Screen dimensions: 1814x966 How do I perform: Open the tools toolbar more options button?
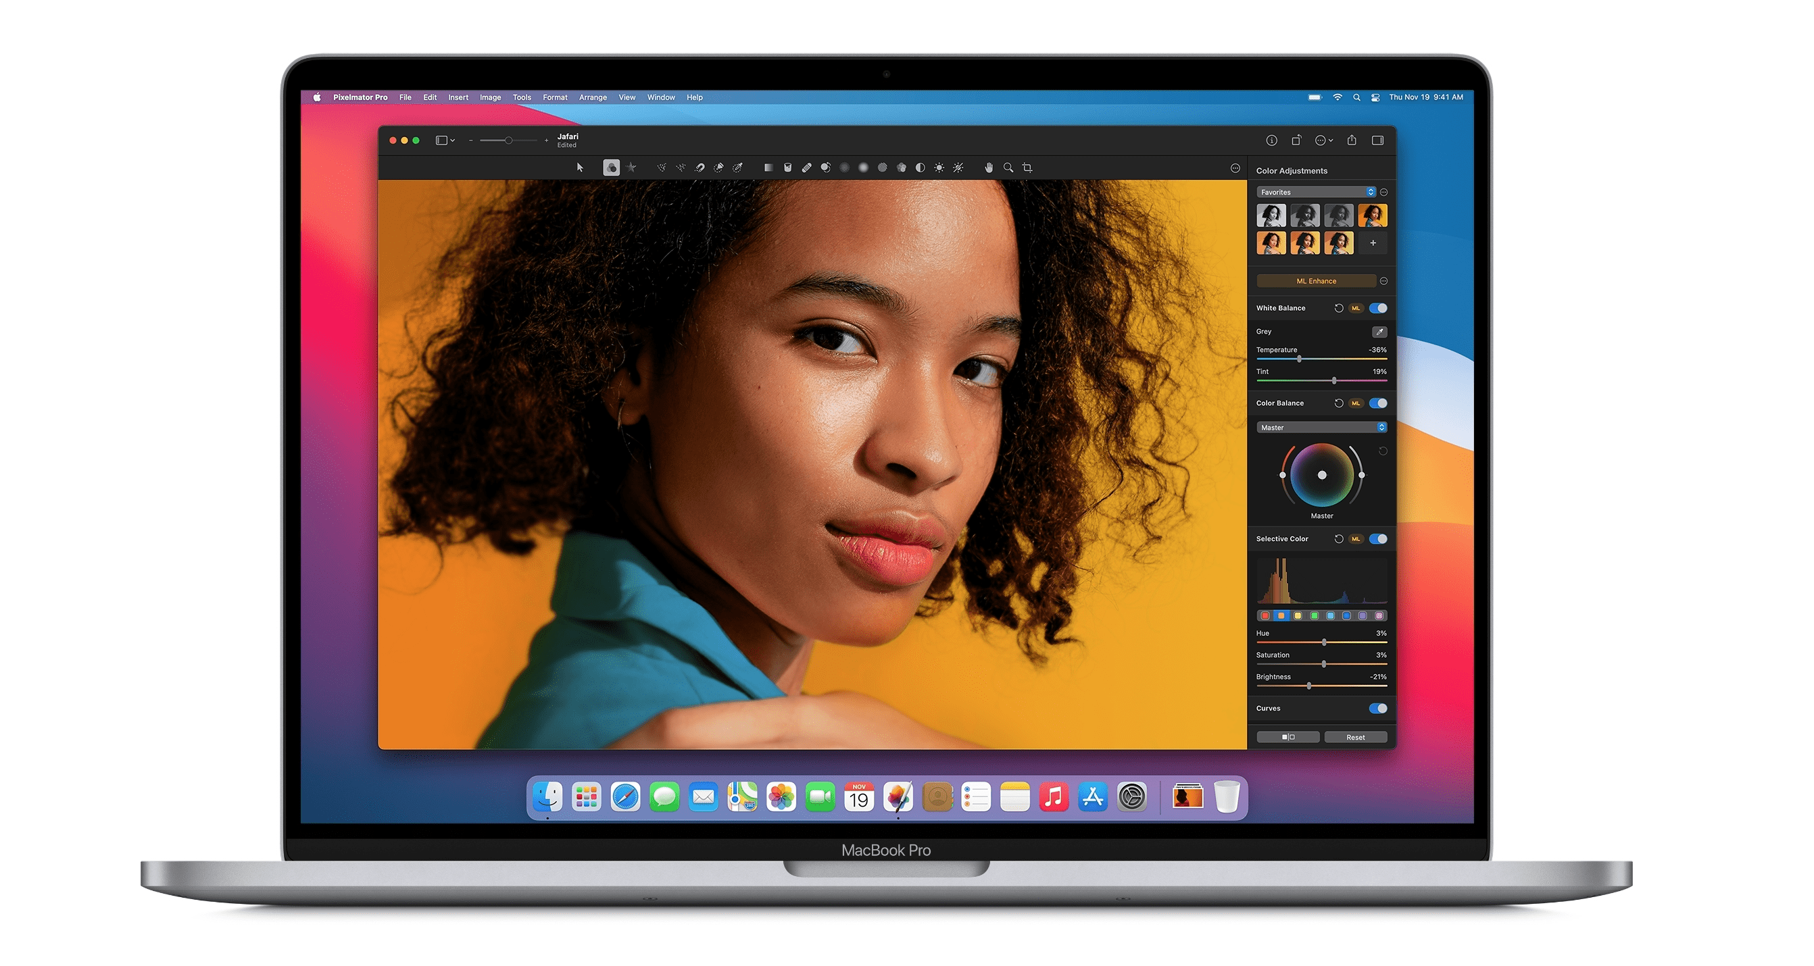[x=1235, y=168]
